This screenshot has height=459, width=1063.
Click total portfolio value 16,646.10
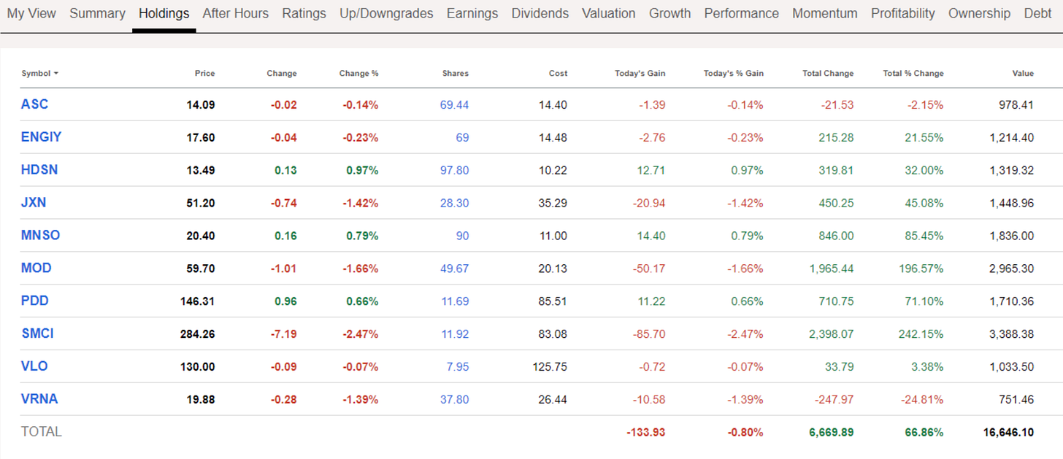click(1009, 433)
